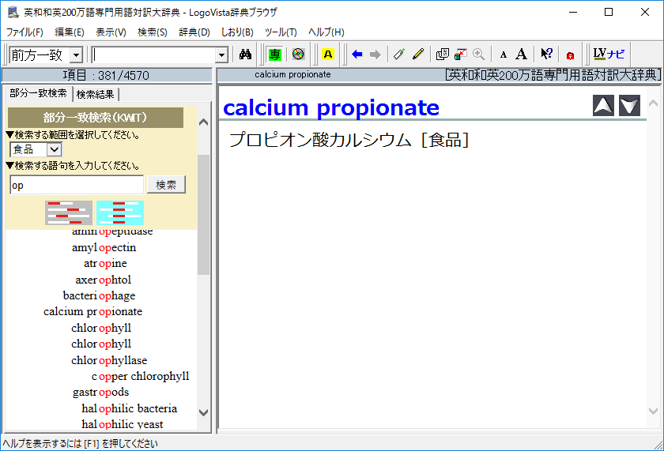Select the center-aligned cyan KWIT display mode
This screenshot has width=664, height=451.
pyautogui.click(x=120, y=212)
